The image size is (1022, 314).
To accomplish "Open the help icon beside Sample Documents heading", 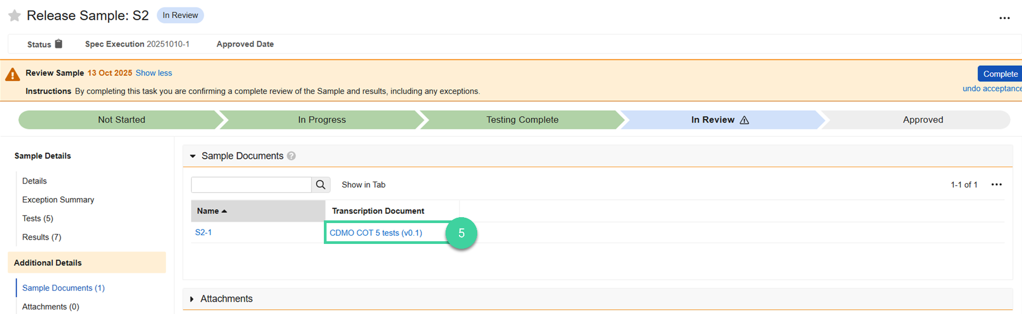I will (x=291, y=156).
